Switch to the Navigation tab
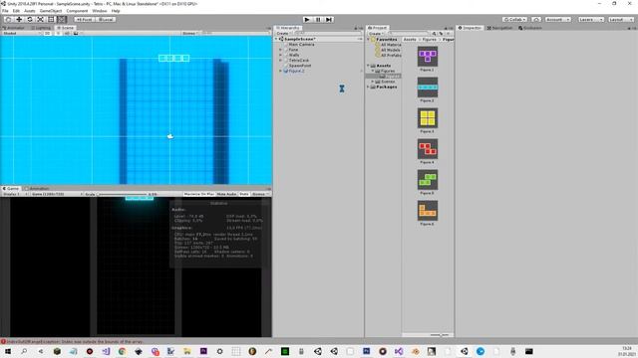 pyautogui.click(x=499, y=28)
